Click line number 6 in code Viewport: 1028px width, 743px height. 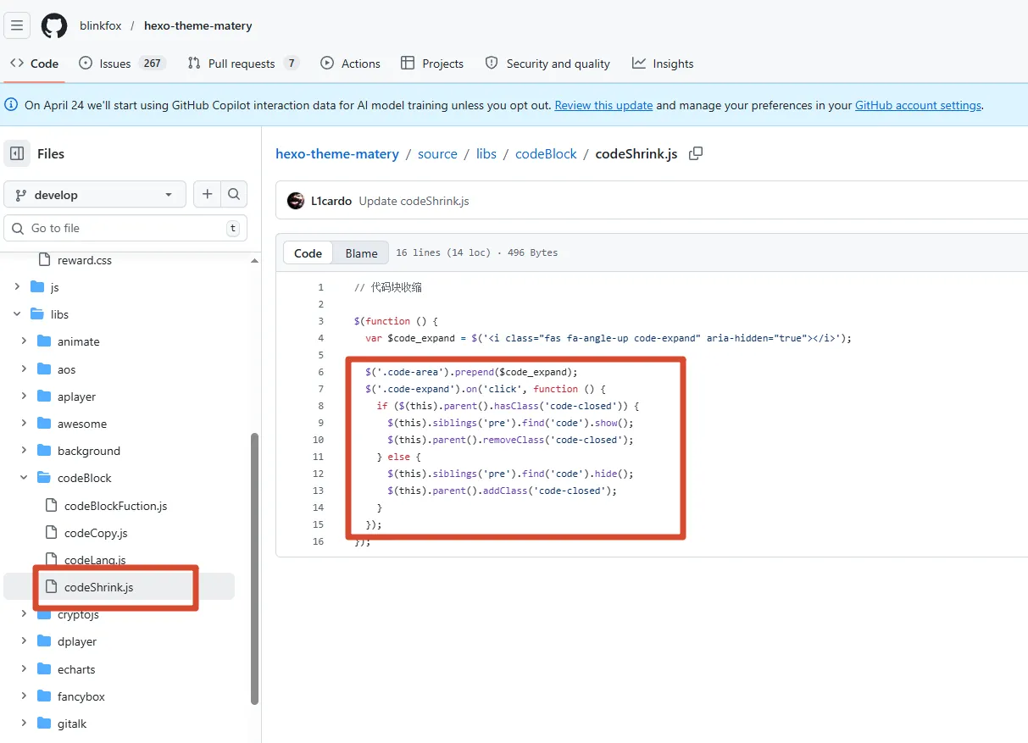tap(320, 372)
